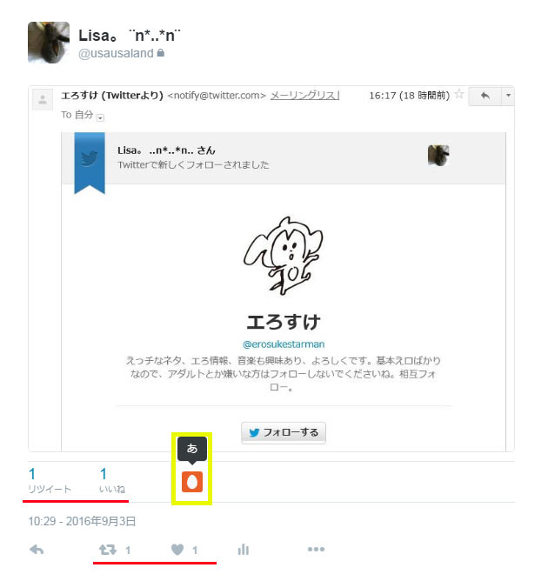Open the @usausaland handle link
Viewport: 548px width, 581px height.
click(116, 53)
